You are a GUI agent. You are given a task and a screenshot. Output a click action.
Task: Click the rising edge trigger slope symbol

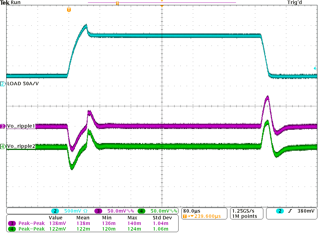[290, 211]
